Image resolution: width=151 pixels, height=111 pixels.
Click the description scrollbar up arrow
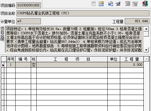coord(146,29)
